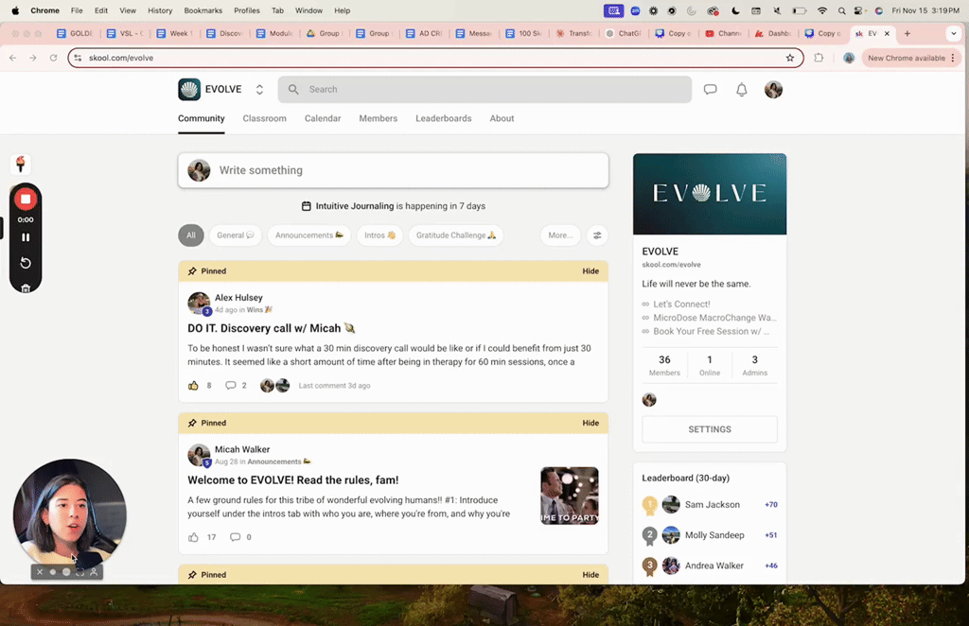Open the TIME TO PARTY post thumbnail
This screenshot has height=626, width=969.
pyautogui.click(x=569, y=496)
